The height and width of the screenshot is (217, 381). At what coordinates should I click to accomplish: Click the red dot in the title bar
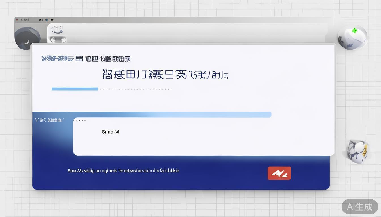(17, 20)
